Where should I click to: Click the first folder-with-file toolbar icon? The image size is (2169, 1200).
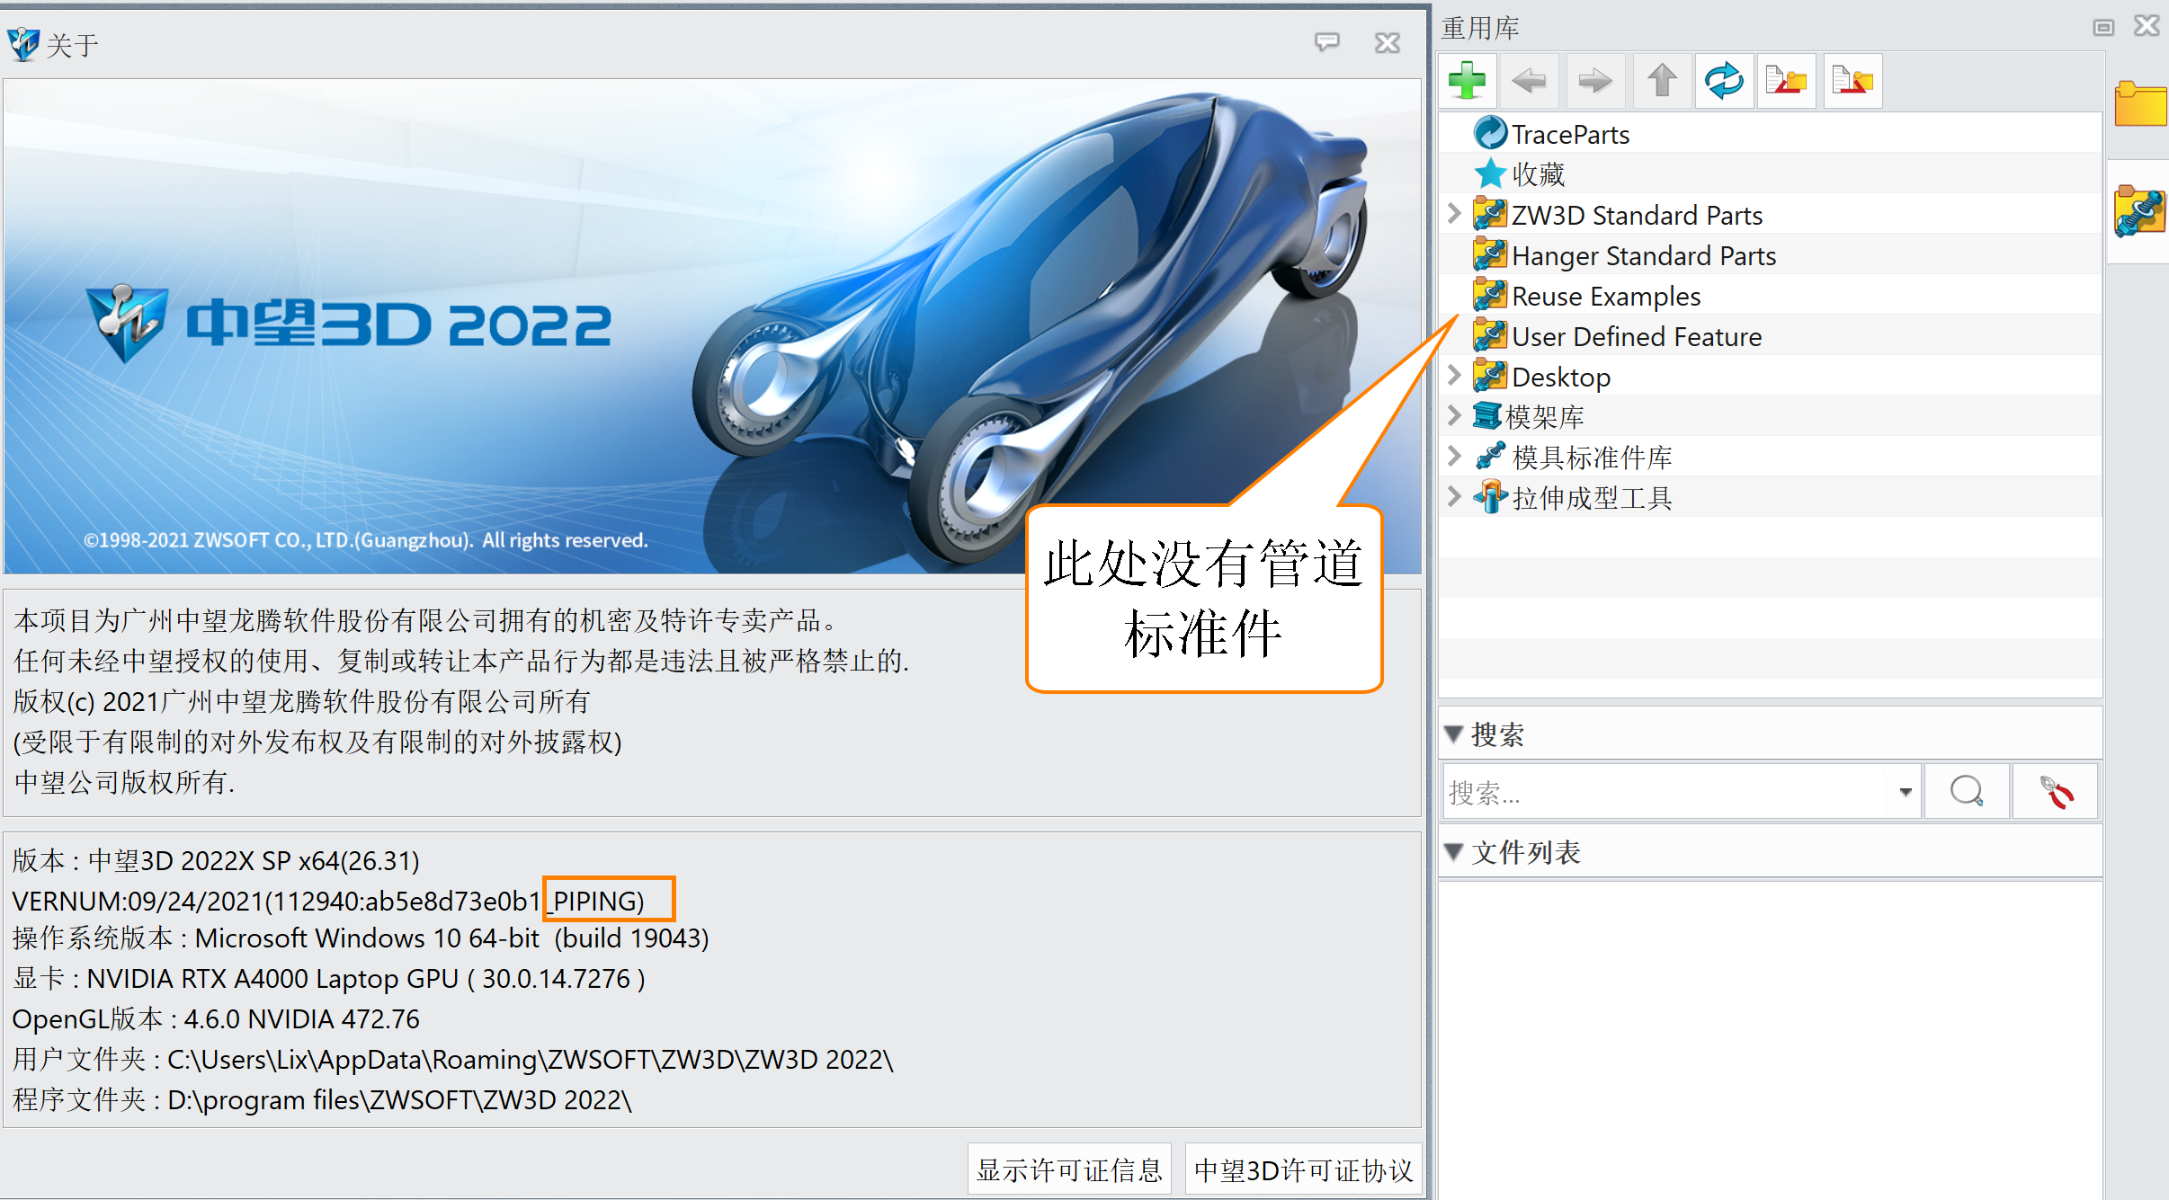[1786, 81]
